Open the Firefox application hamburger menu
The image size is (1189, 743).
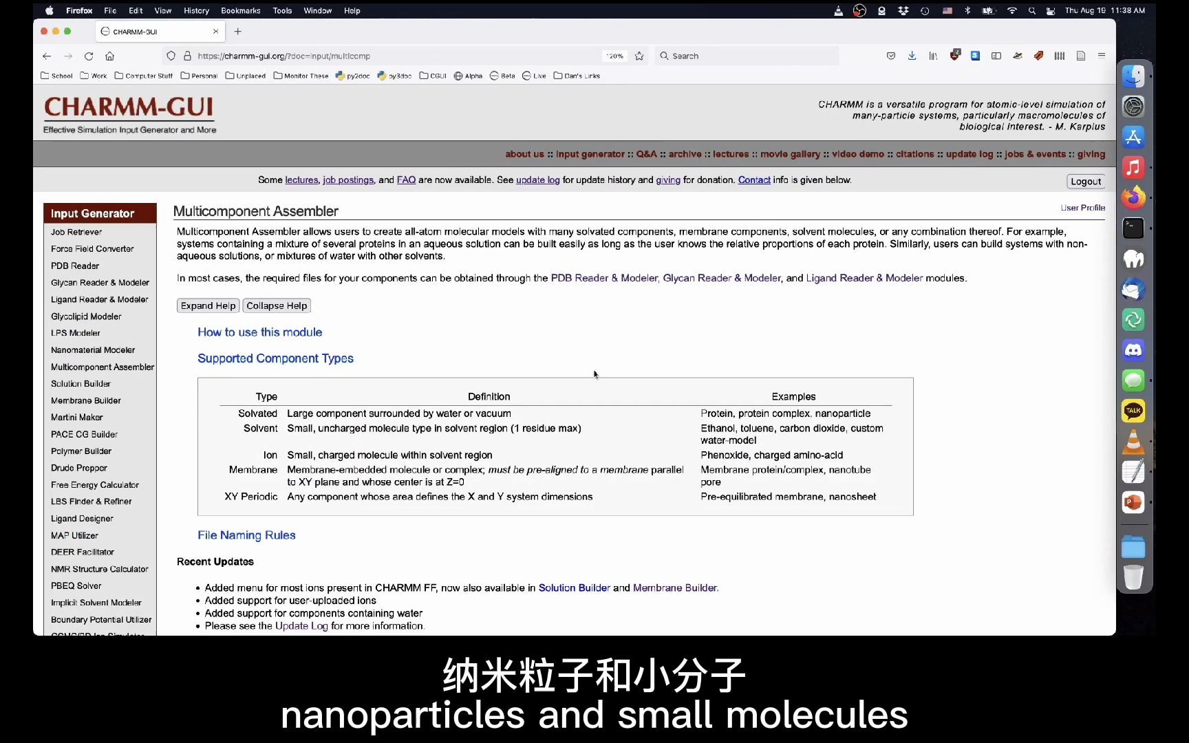click(x=1101, y=56)
